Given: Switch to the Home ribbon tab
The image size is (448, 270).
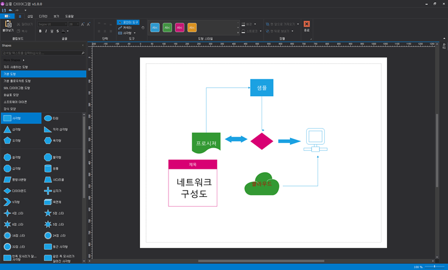Looking at the screenshot, I should point(20,16).
